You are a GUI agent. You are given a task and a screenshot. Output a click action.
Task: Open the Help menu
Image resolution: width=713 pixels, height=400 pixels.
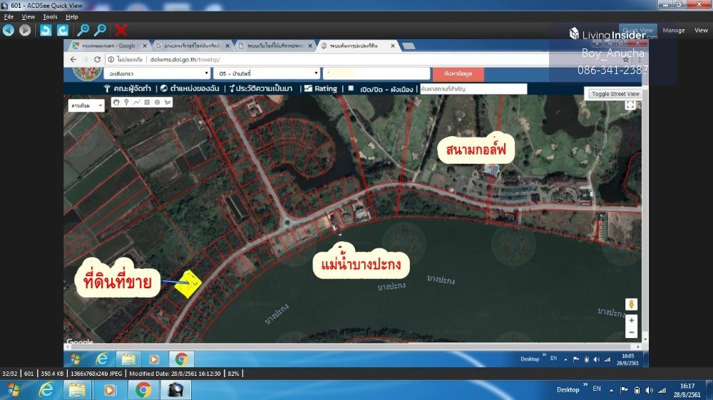[72, 16]
